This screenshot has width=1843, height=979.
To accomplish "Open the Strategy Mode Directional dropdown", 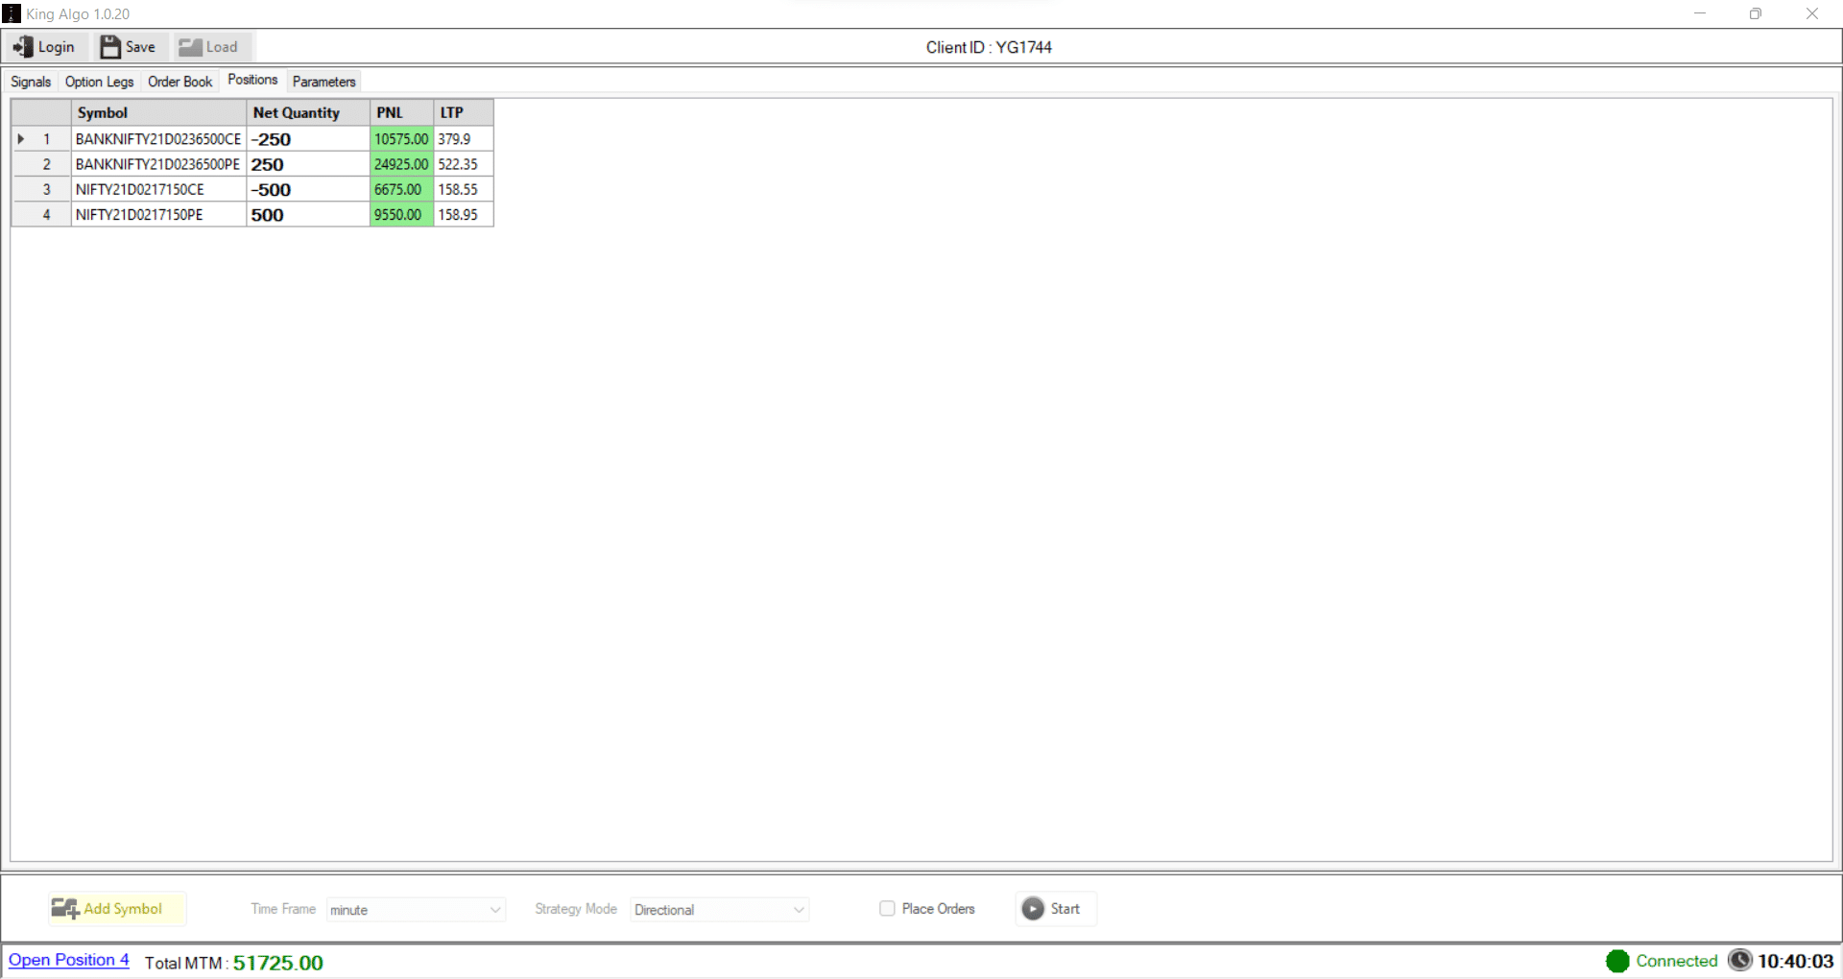I will (x=720, y=909).
